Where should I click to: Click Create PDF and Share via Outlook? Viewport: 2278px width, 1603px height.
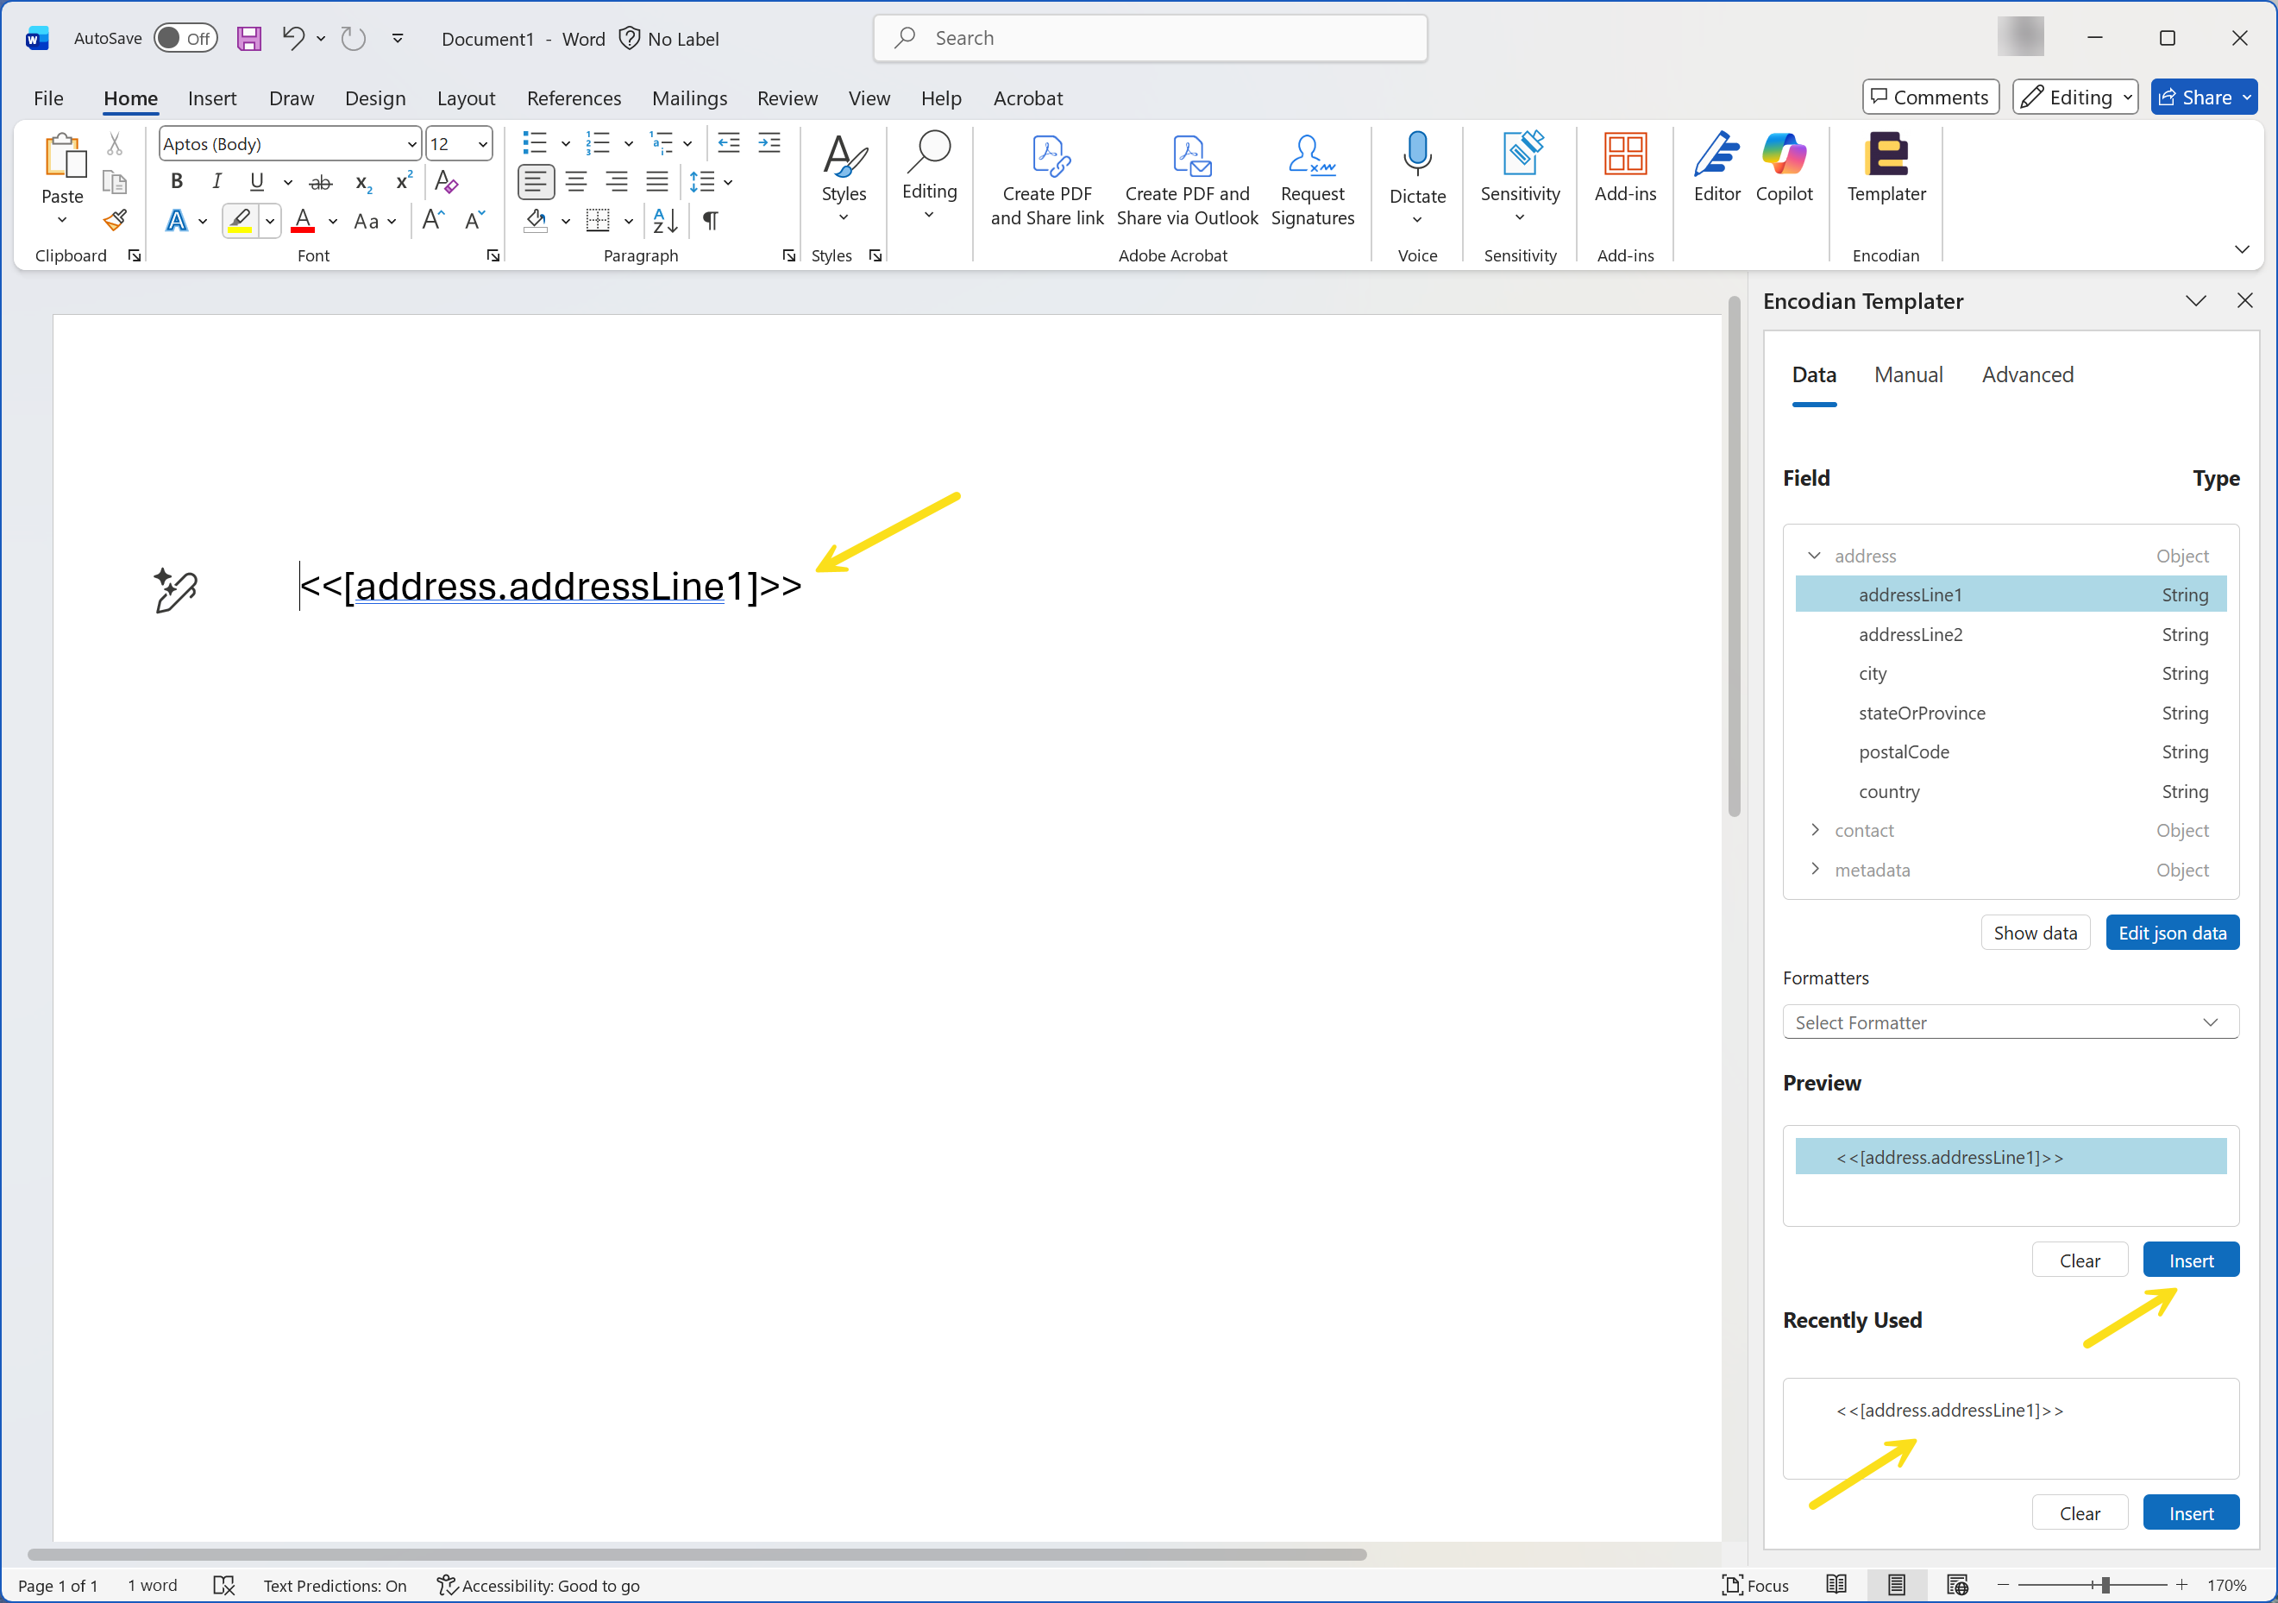(1187, 180)
